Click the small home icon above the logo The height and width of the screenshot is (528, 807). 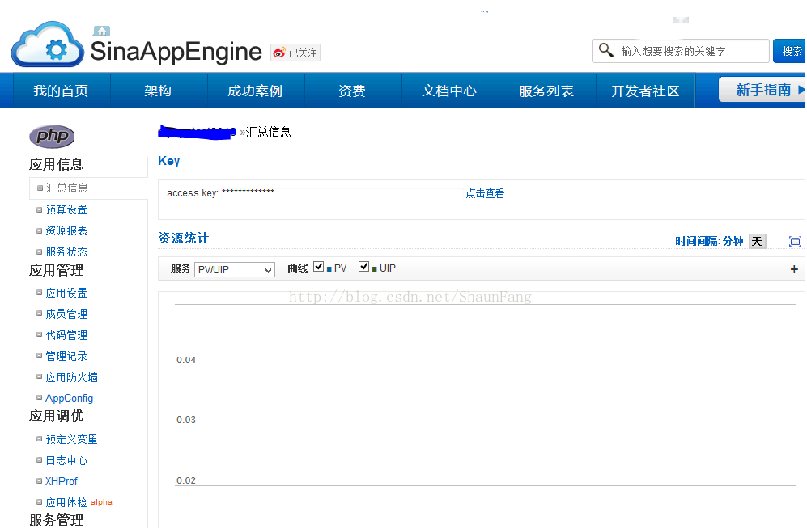pyautogui.click(x=102, y=32)
